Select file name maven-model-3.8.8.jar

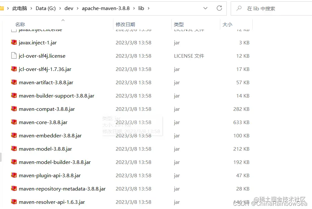(45, 149)
